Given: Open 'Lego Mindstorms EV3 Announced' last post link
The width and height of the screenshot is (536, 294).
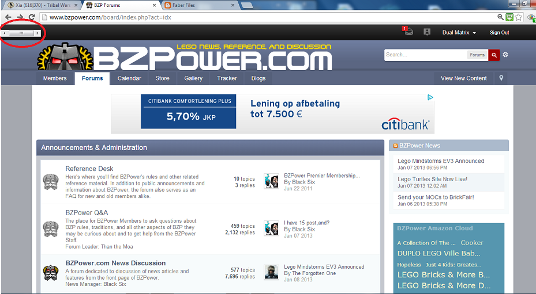Looking at the screenshot, I should (x=324, y=267).
